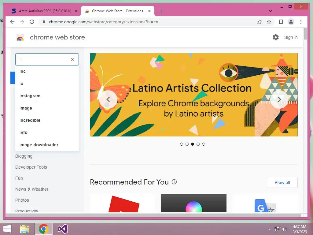This screenshot has width=313, height=235.
Task: Select fifth carousel dot indicator
Action: tap(203, 144)
